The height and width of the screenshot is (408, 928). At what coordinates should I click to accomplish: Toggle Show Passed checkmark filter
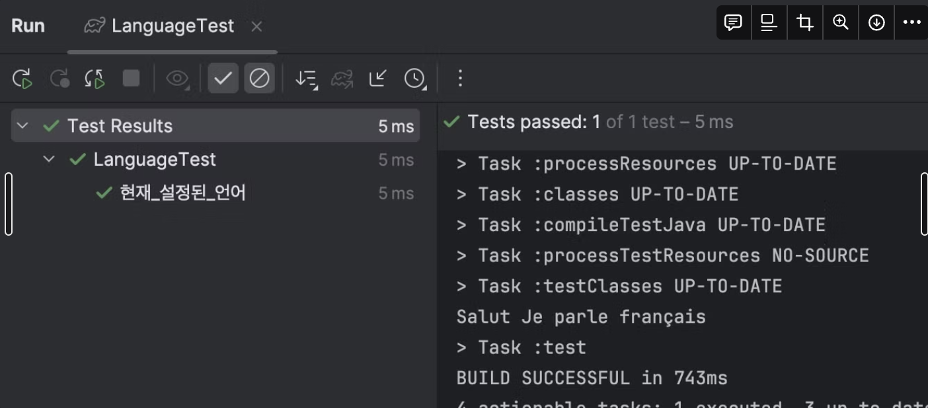[223, 79]
